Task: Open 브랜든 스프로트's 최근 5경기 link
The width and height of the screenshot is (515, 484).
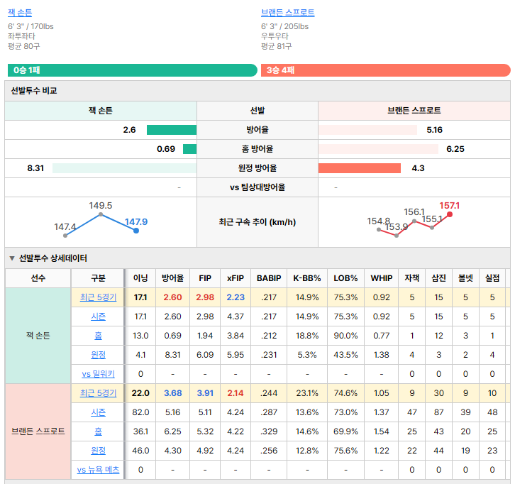Action: [98, 393]
